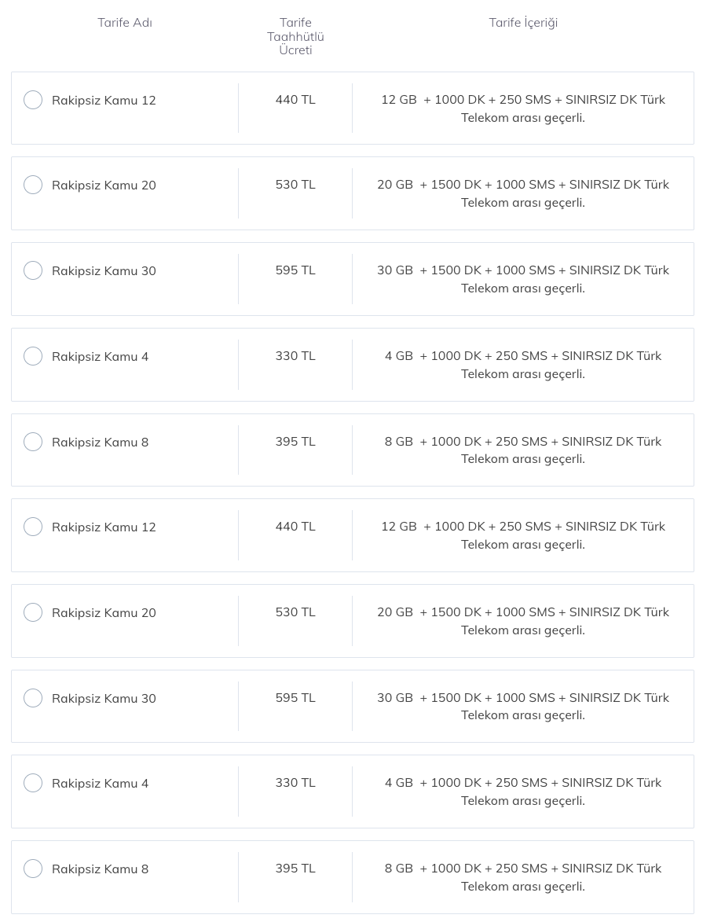This screenshot has width=703, height=922.
Task: Click the first 595 TL price cell
Action: click(295, 270)
